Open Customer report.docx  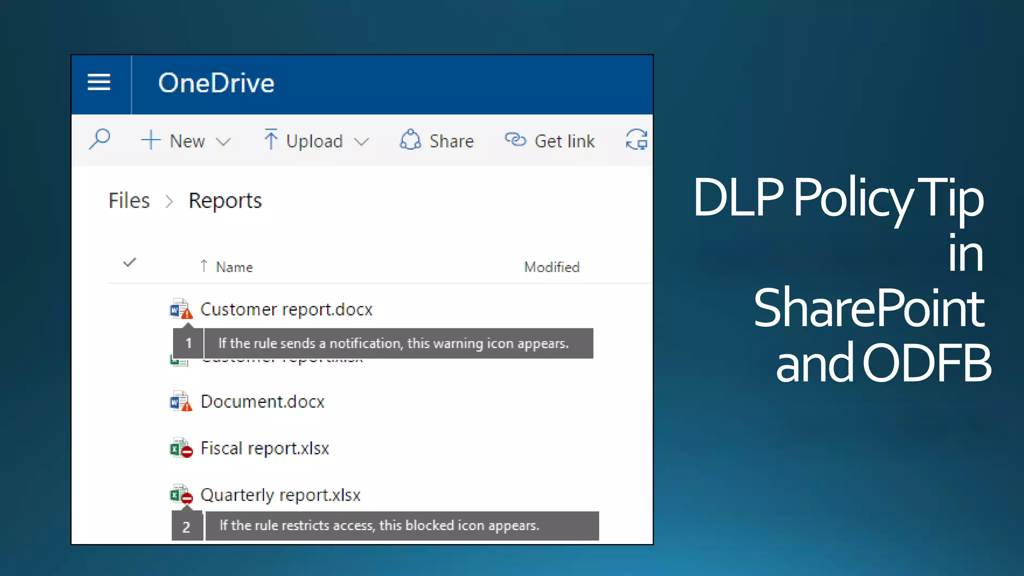[286, 309]
